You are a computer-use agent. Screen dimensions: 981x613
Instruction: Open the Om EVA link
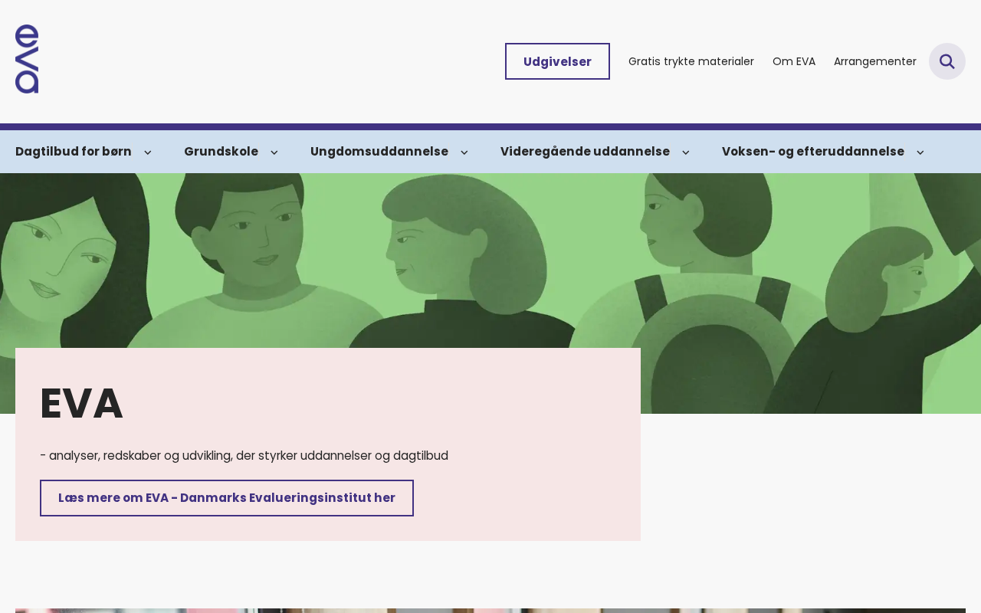(794, 61)
